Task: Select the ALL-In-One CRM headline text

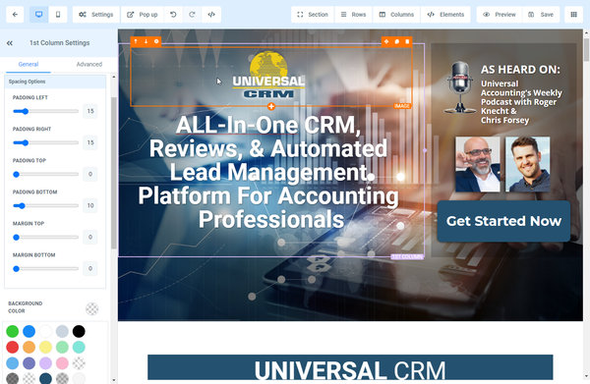Action: (x=268, y=172)
